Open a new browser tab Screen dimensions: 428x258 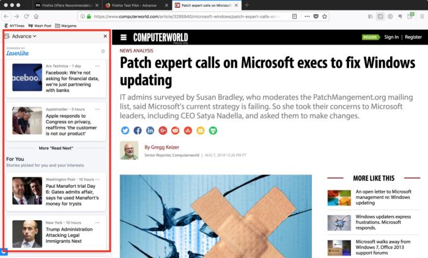tap(247, 5)
